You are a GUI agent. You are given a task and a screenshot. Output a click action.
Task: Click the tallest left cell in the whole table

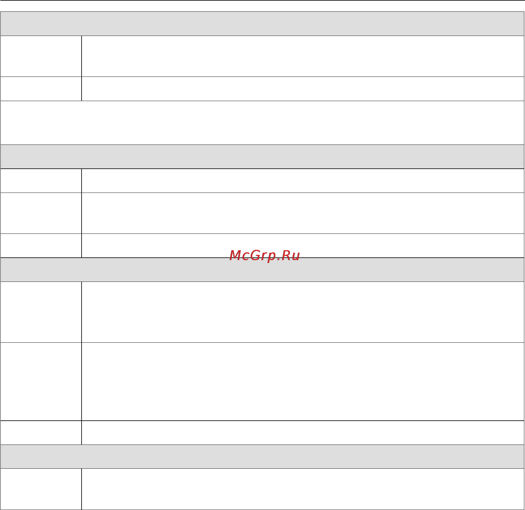[41, 382]
